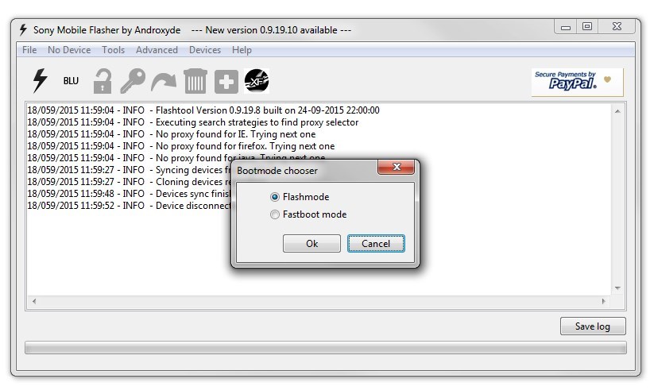Click log line 'Executing search strategies to find proxy selector'
The width and height of the screenshot is (650, 390).
(193, 122)
